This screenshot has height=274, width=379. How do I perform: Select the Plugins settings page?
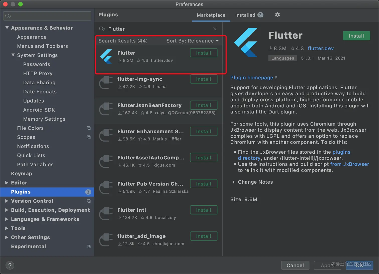[47, 192]
